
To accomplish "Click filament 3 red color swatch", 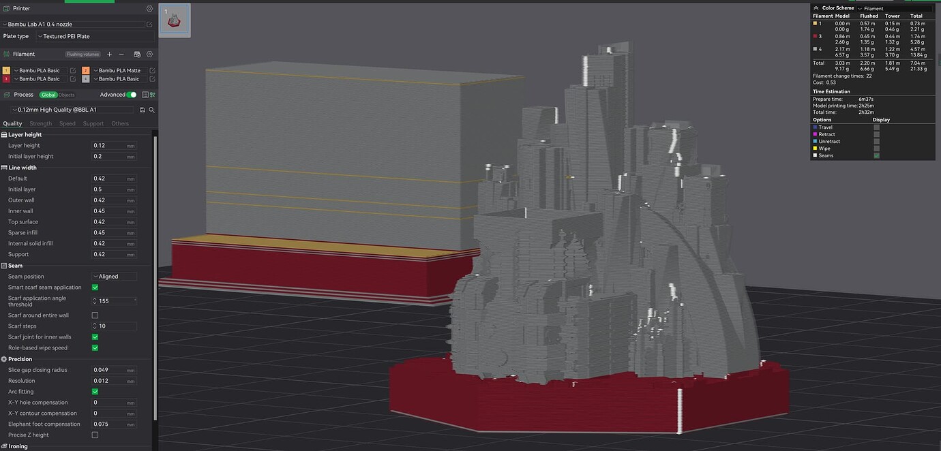I will 6,79.
